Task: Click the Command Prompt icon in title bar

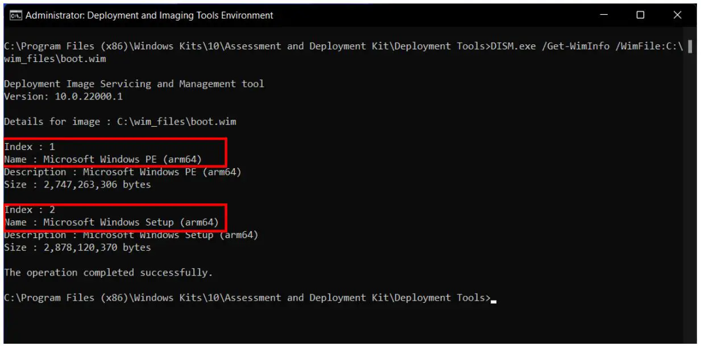Action: point(16,15)
